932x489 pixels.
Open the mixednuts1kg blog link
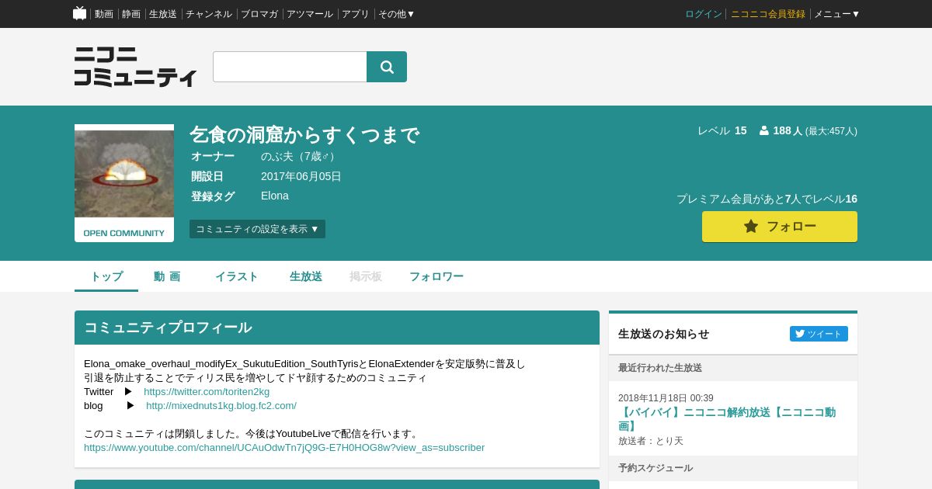[221, 406]
